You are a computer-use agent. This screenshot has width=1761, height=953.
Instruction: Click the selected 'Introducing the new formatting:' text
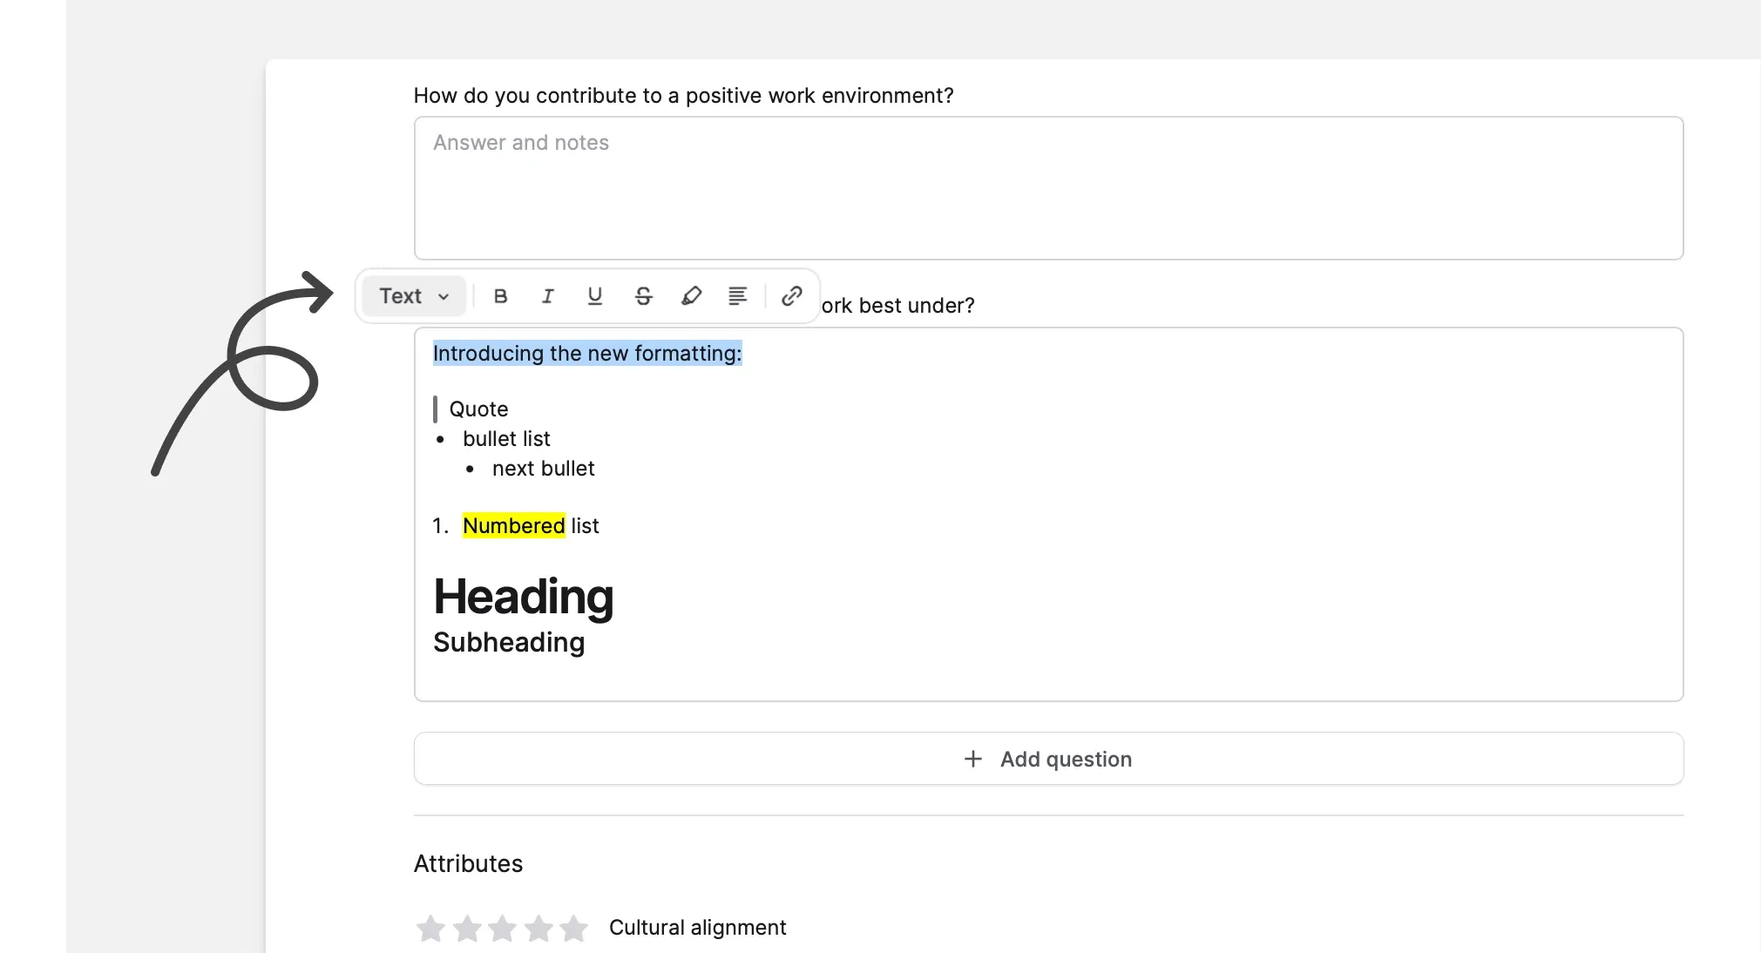coord(587,353)
